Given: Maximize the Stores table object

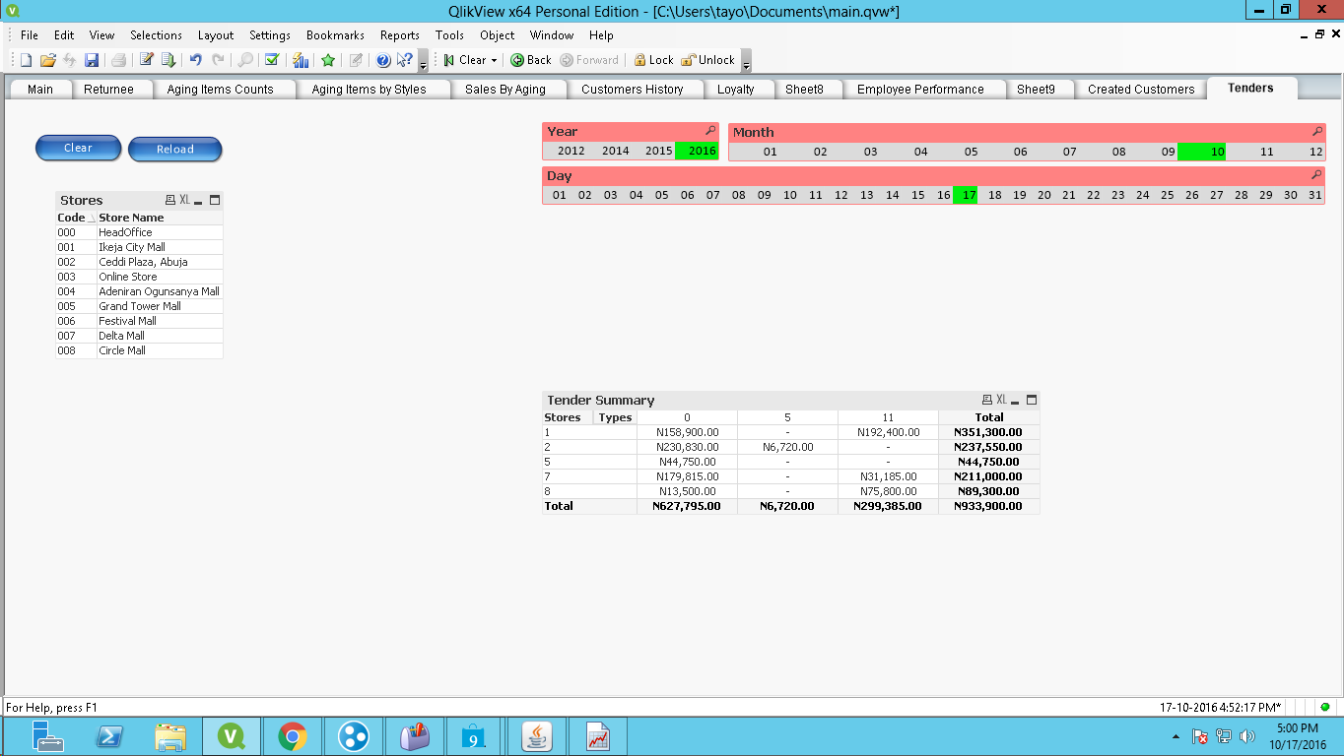Looking at the screenshot, I should [x=214, y=200].
